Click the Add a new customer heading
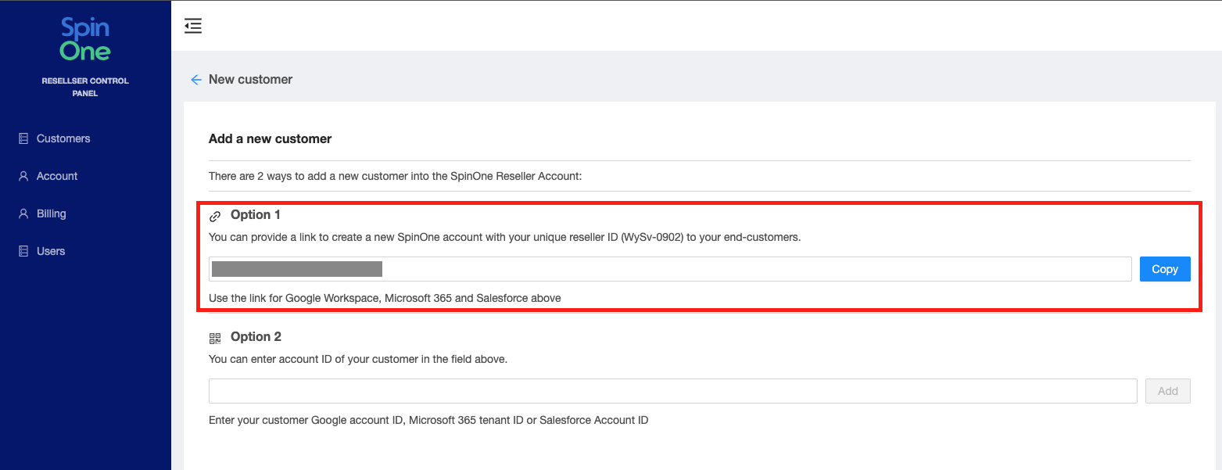Screen dimensions: 1222x470 pos(270,138)
